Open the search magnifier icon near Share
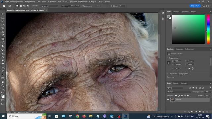 pyautogui.click(x=204, y=6)
